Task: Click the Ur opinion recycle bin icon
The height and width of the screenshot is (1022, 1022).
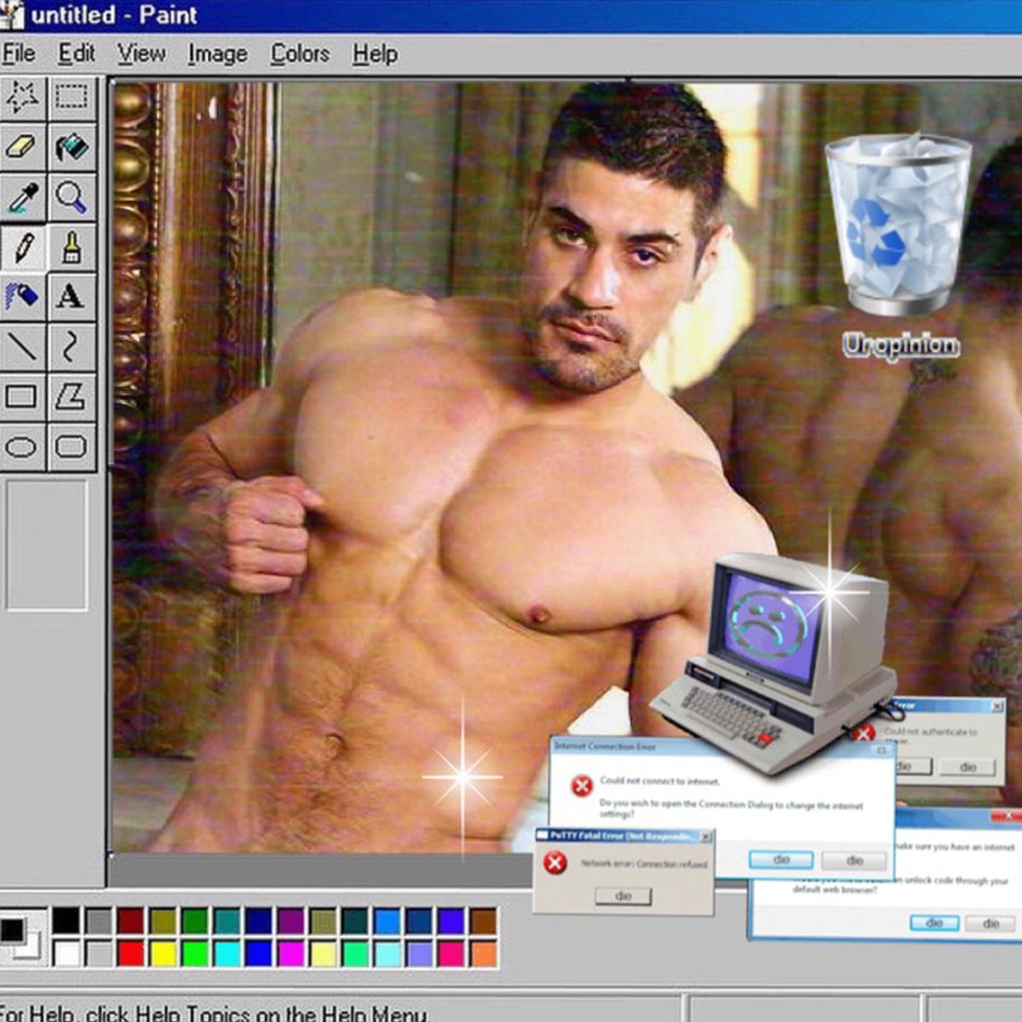Action: click(x=899, y=247)
